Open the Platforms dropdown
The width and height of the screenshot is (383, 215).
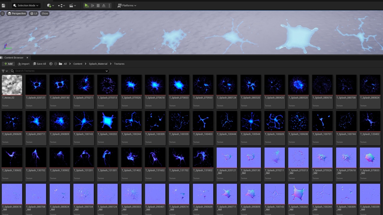[x=127, y=5]
